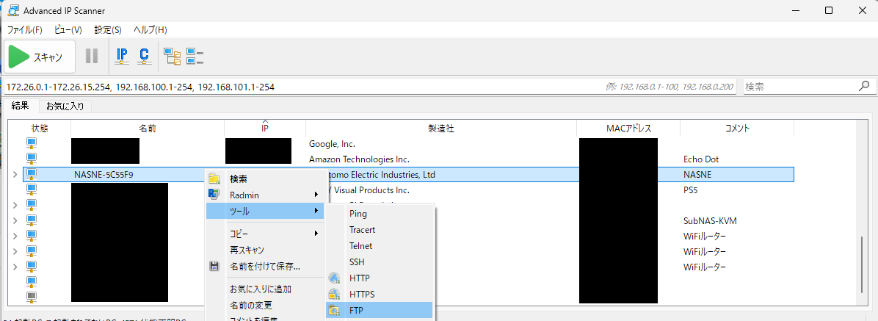Choose 検索 in the context menu
Viewport: 878px width, 321px height.
(266, 179)
